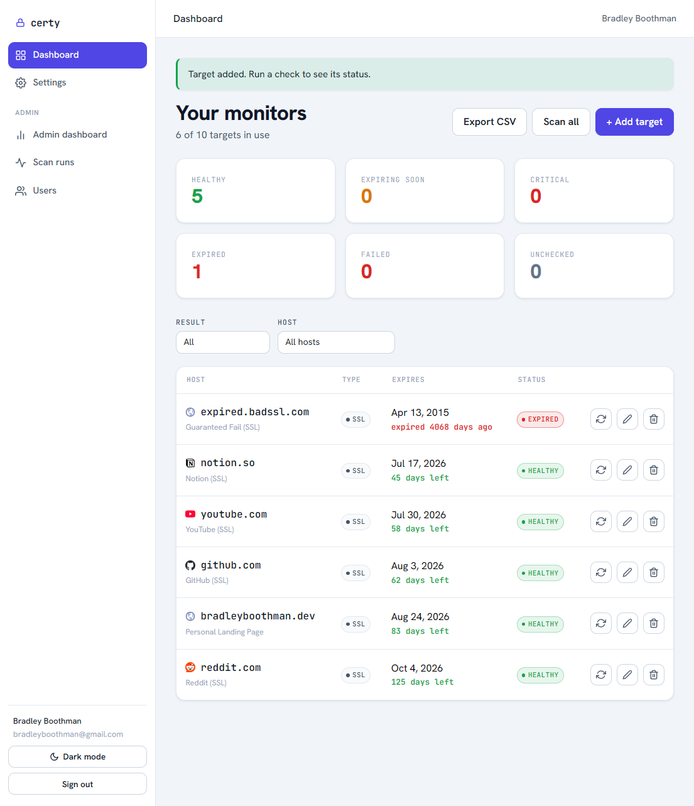Delete the expired.badssl.com target
Screen dimensions: 694x806
coord(654,419)
